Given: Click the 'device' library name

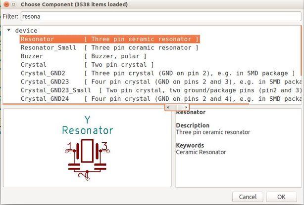Looking at the screenshot, I should [x=26, y=31].
